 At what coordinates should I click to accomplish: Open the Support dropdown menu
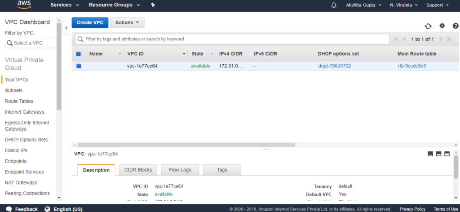coord(438,5)
